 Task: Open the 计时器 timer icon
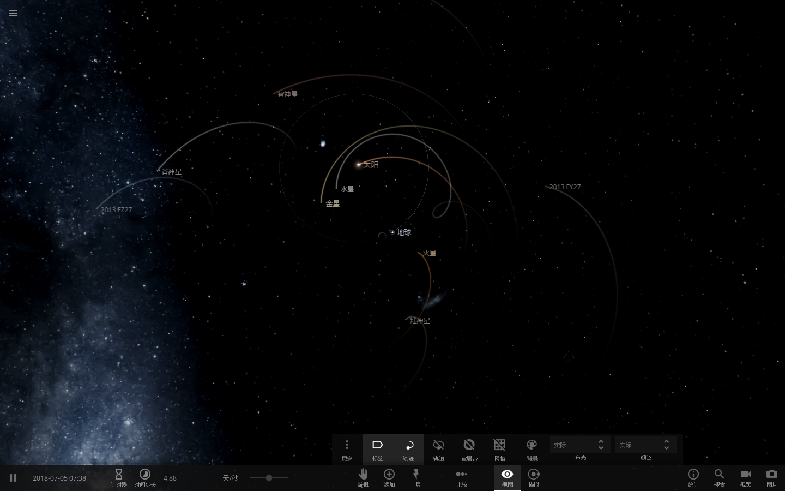coord(119,477)
